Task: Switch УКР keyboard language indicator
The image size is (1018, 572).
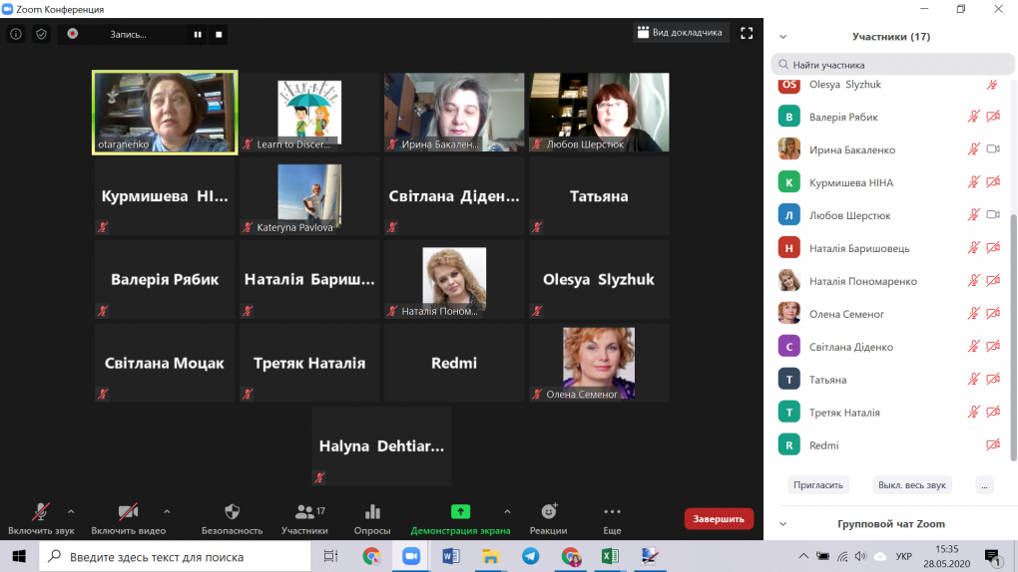Action: 904,556
